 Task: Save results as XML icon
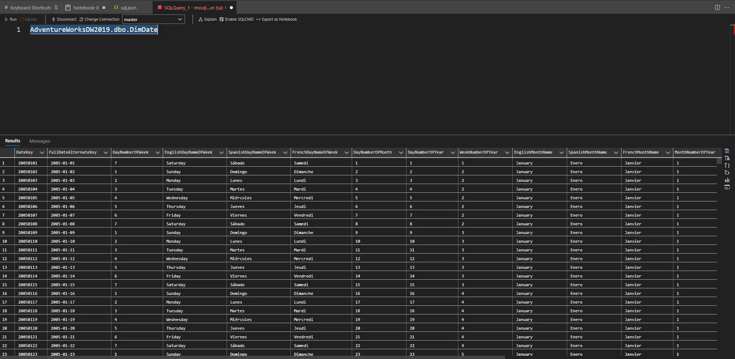727,172
